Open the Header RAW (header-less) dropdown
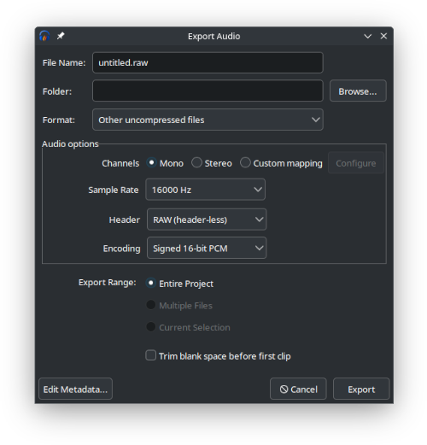 [207, 220]
